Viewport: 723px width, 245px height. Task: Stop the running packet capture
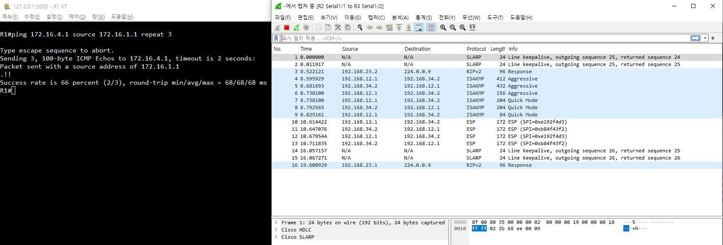pyautogui.click(x=287, y=28)
